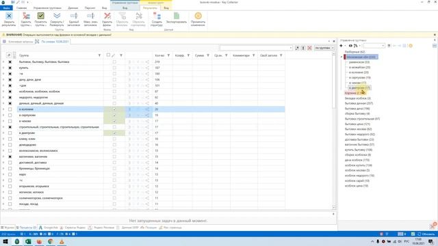Select бытовка дачная (207) tree group
The width and height of the screenshot is (438, 246).
coord(359,103)
